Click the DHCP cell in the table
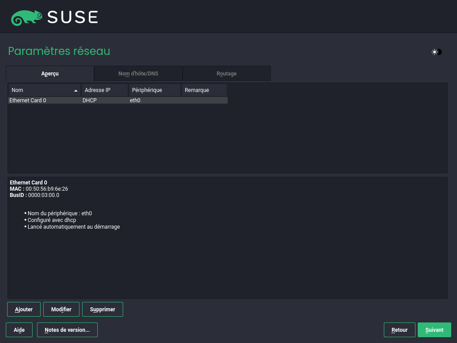 [x=90, y=100]
